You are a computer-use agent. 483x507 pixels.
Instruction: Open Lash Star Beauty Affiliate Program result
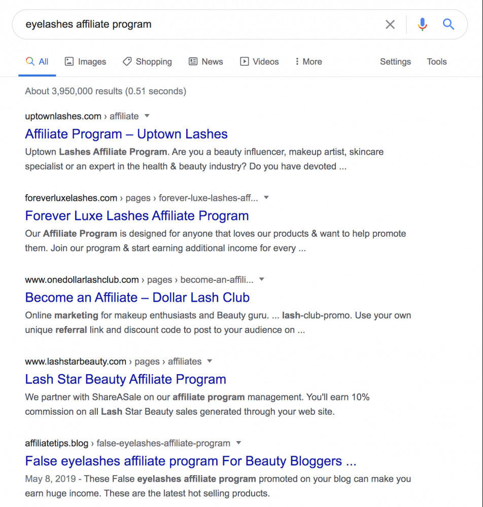[x=125, y=380]
